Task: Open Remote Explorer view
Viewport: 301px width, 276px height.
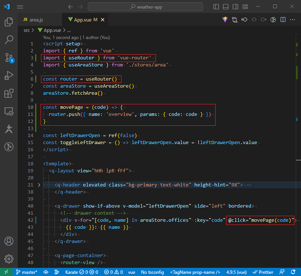Action: pyautogui.click(x=9, y=111)
